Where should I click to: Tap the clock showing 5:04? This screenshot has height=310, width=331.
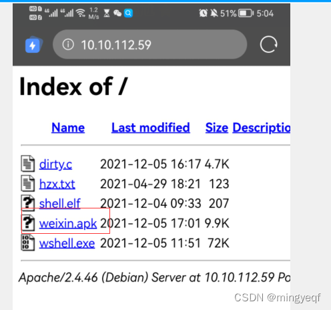[265, 13]
